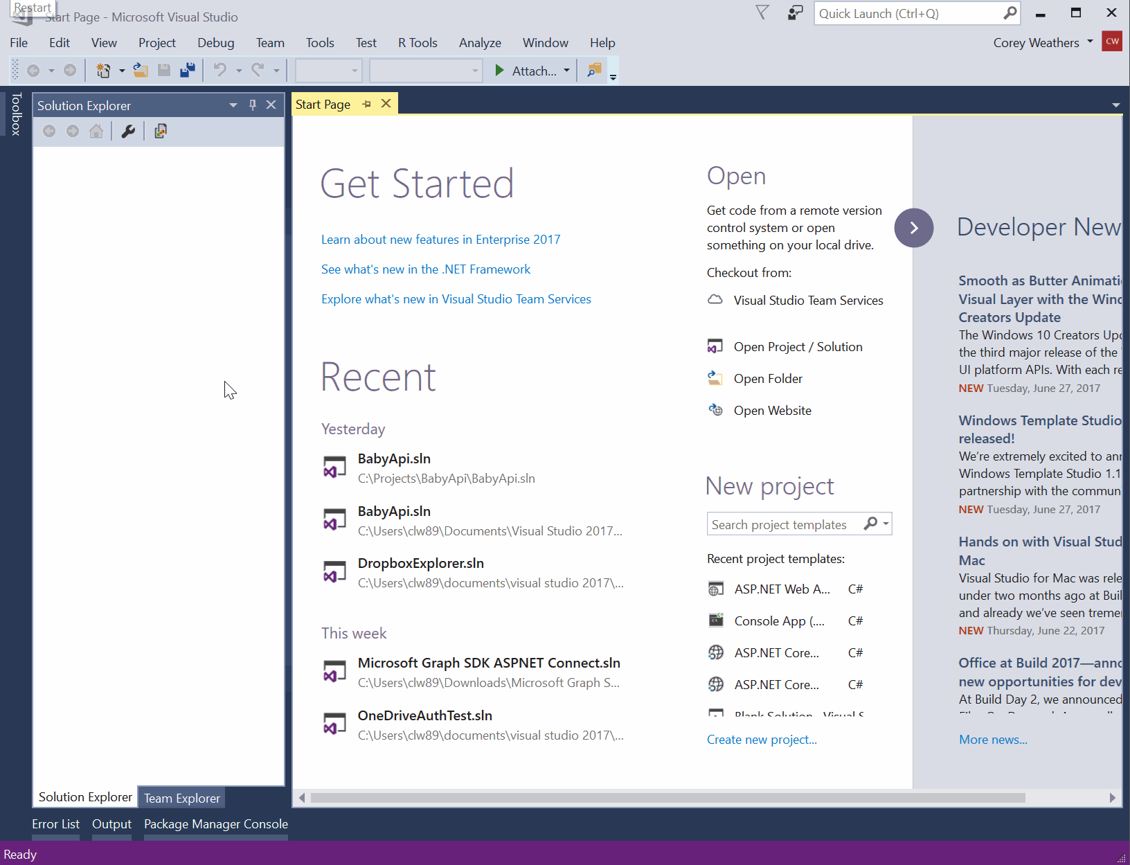The image size is (1130, 865).
Task: Open recent OneDriveAuthTest.sln solution
Action: (474, 725)
